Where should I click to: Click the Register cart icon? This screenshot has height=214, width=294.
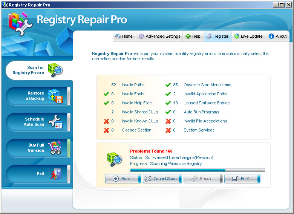click(209, 36)
